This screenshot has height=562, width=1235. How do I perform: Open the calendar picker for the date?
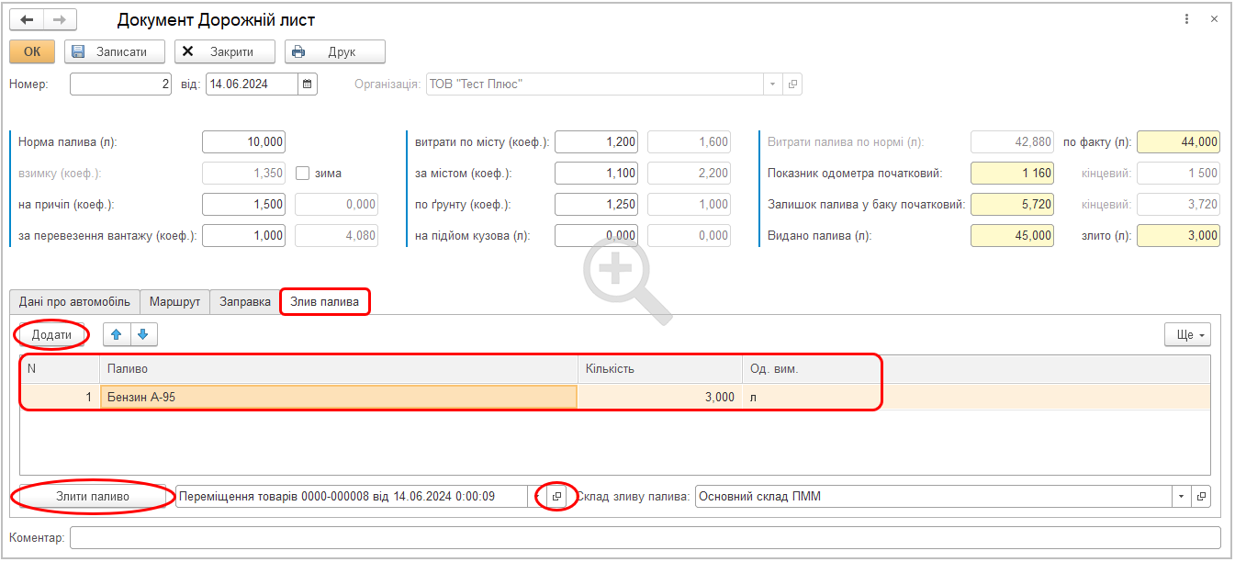(x=308, y=84)
